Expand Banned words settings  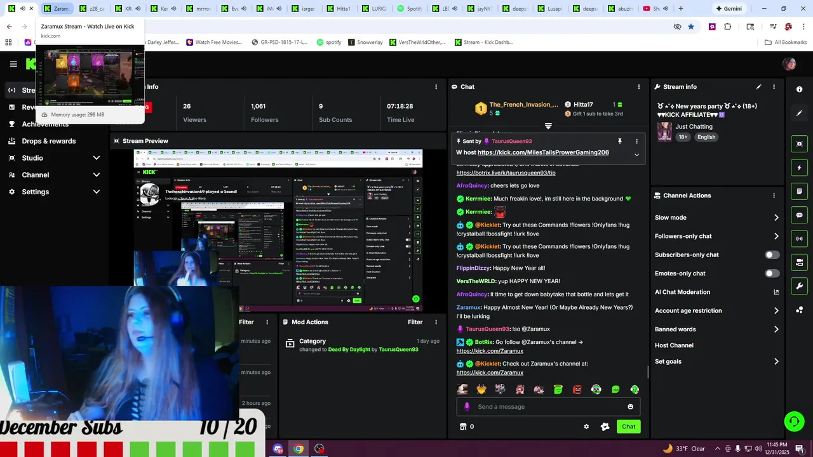coord(776,329)
